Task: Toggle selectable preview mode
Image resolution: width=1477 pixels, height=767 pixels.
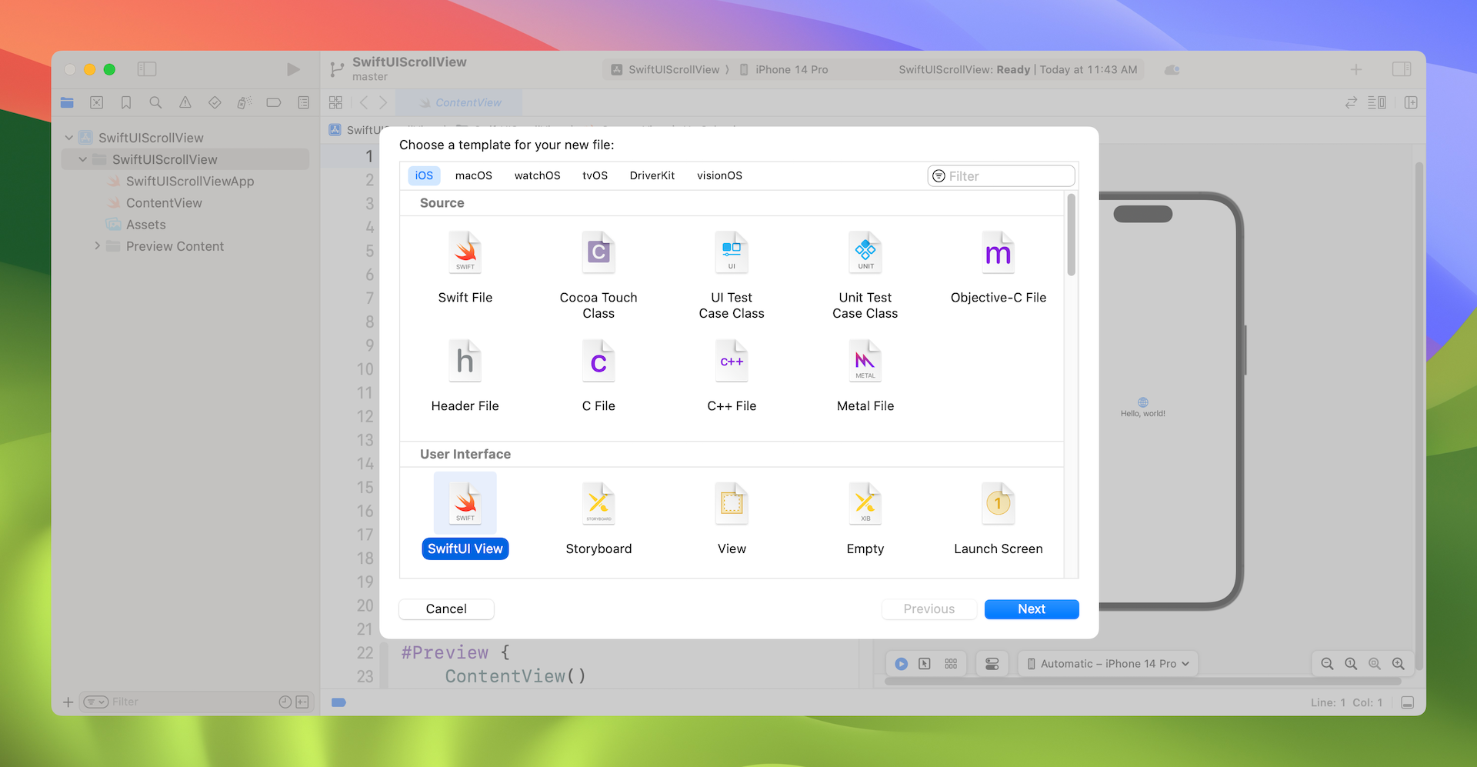Action: click(925, 664)
